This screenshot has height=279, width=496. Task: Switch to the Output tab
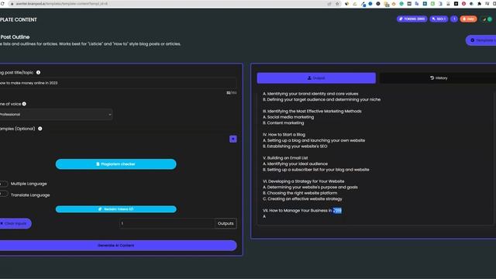click(x=316, y=78)
